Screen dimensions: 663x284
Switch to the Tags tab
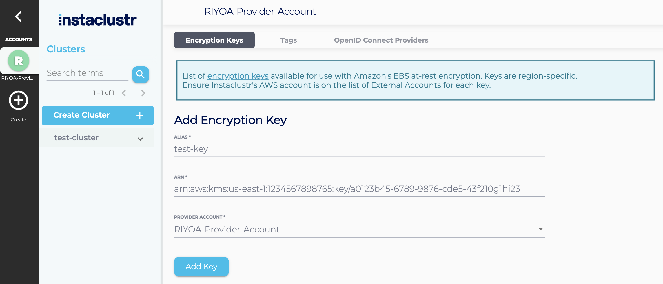coord(288,40)
